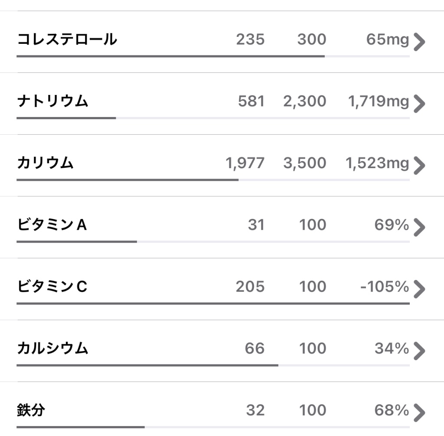Screen dimensions: 444x436
Task: Click the 3,500 potassium goal value
Action: [x=305, y=163]
